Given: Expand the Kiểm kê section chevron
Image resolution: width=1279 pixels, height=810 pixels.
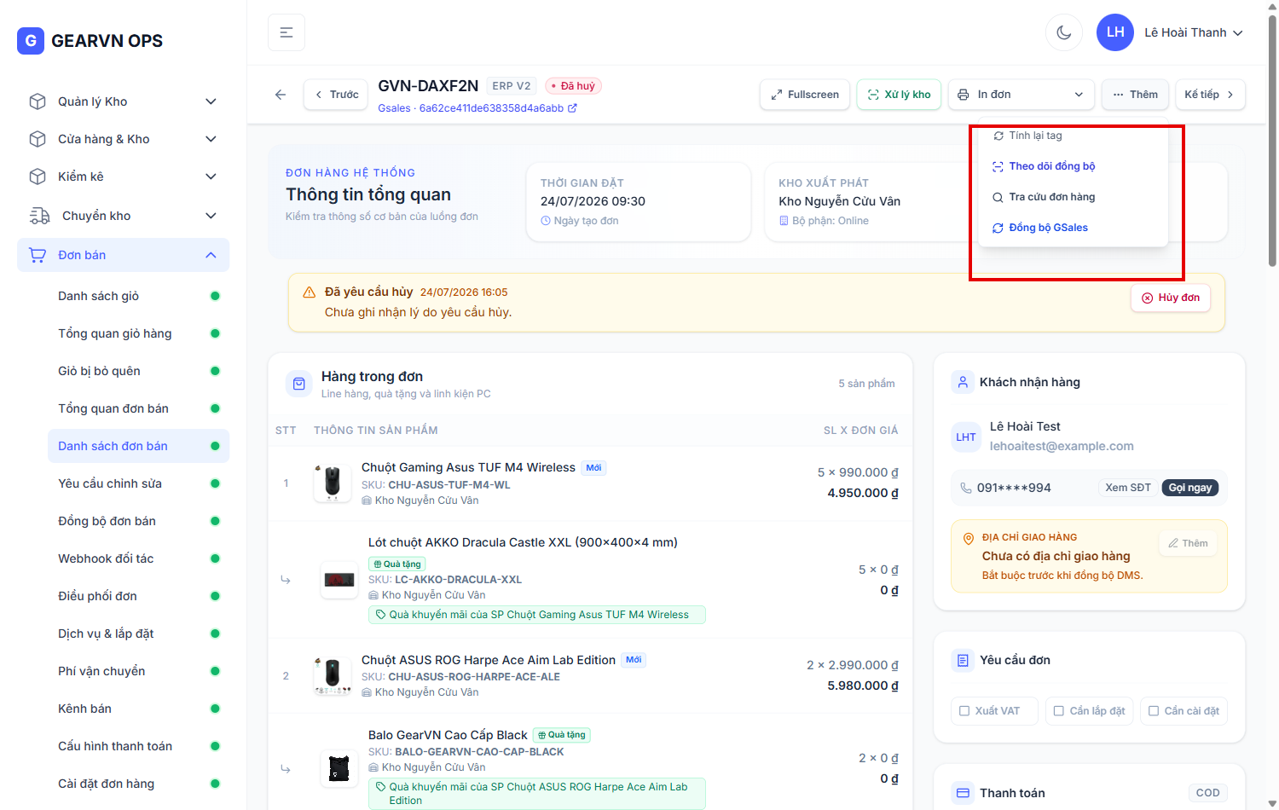Looking at the screenshot, I should tap(211, 176).
